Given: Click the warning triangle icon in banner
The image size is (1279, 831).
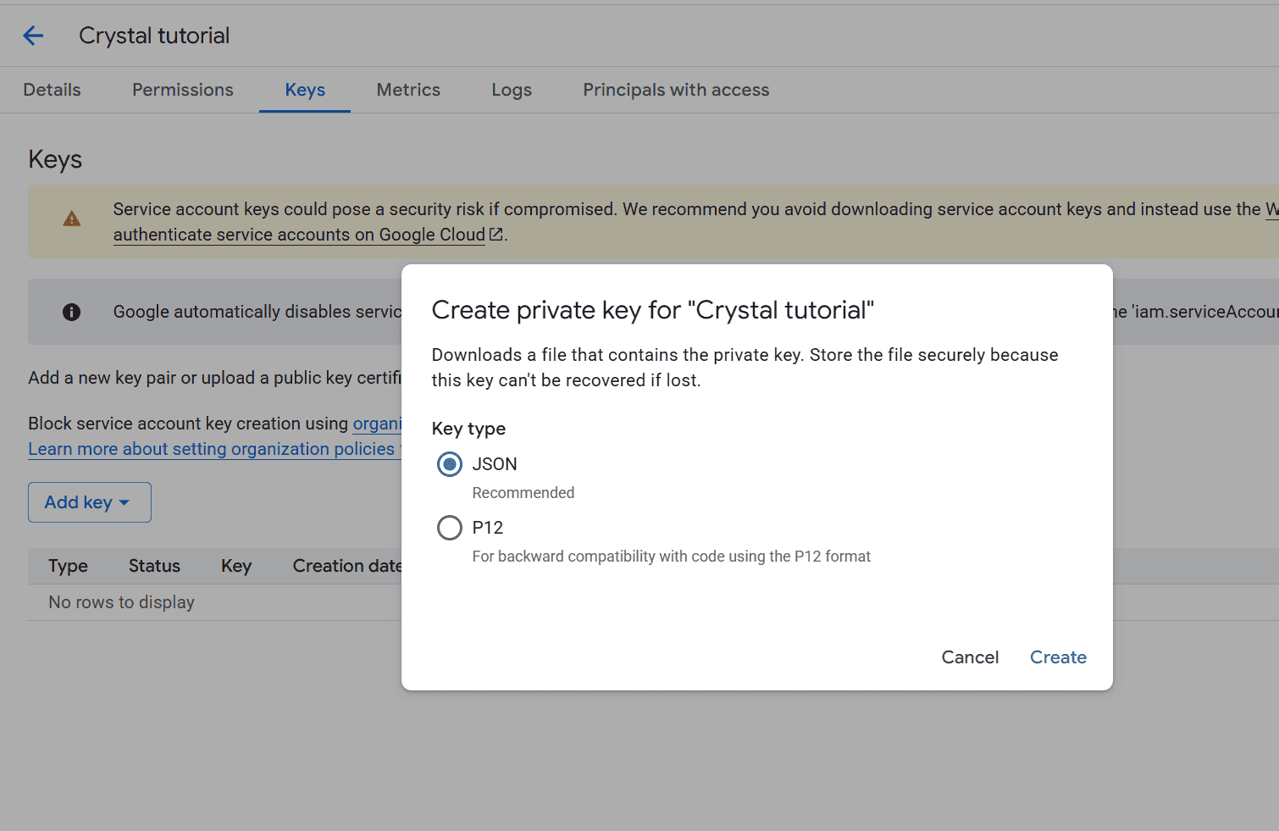Looking at the screenshot, I should click(72, 219).
